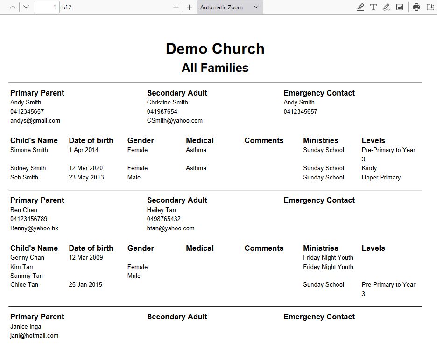Click the jani@hotmail.com email link
This screenshot has width=437, height=345.
point(34,335)
